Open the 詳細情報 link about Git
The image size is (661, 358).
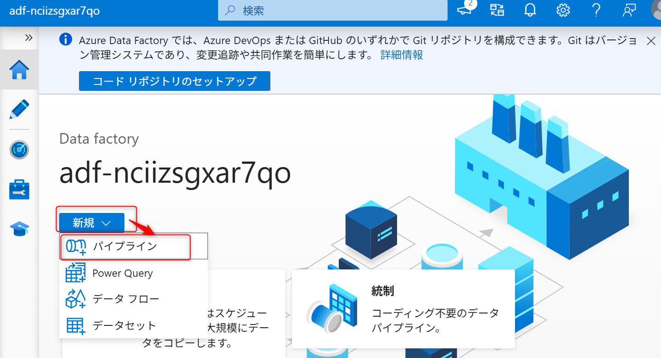(x=401, y=55)
